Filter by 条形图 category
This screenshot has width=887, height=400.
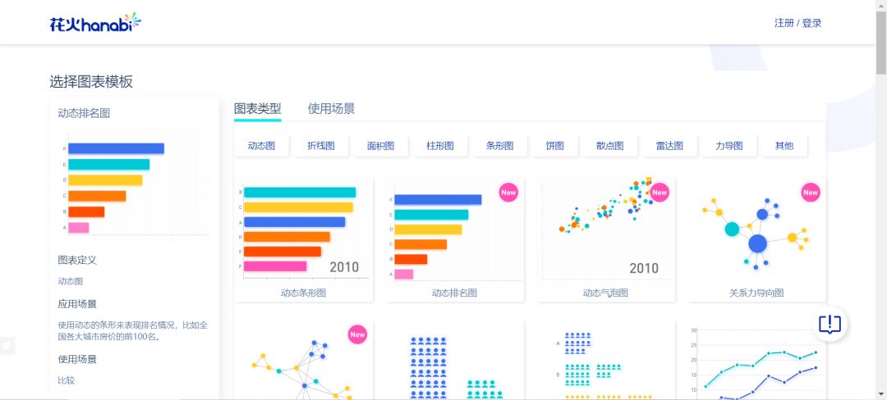point(499,146)
